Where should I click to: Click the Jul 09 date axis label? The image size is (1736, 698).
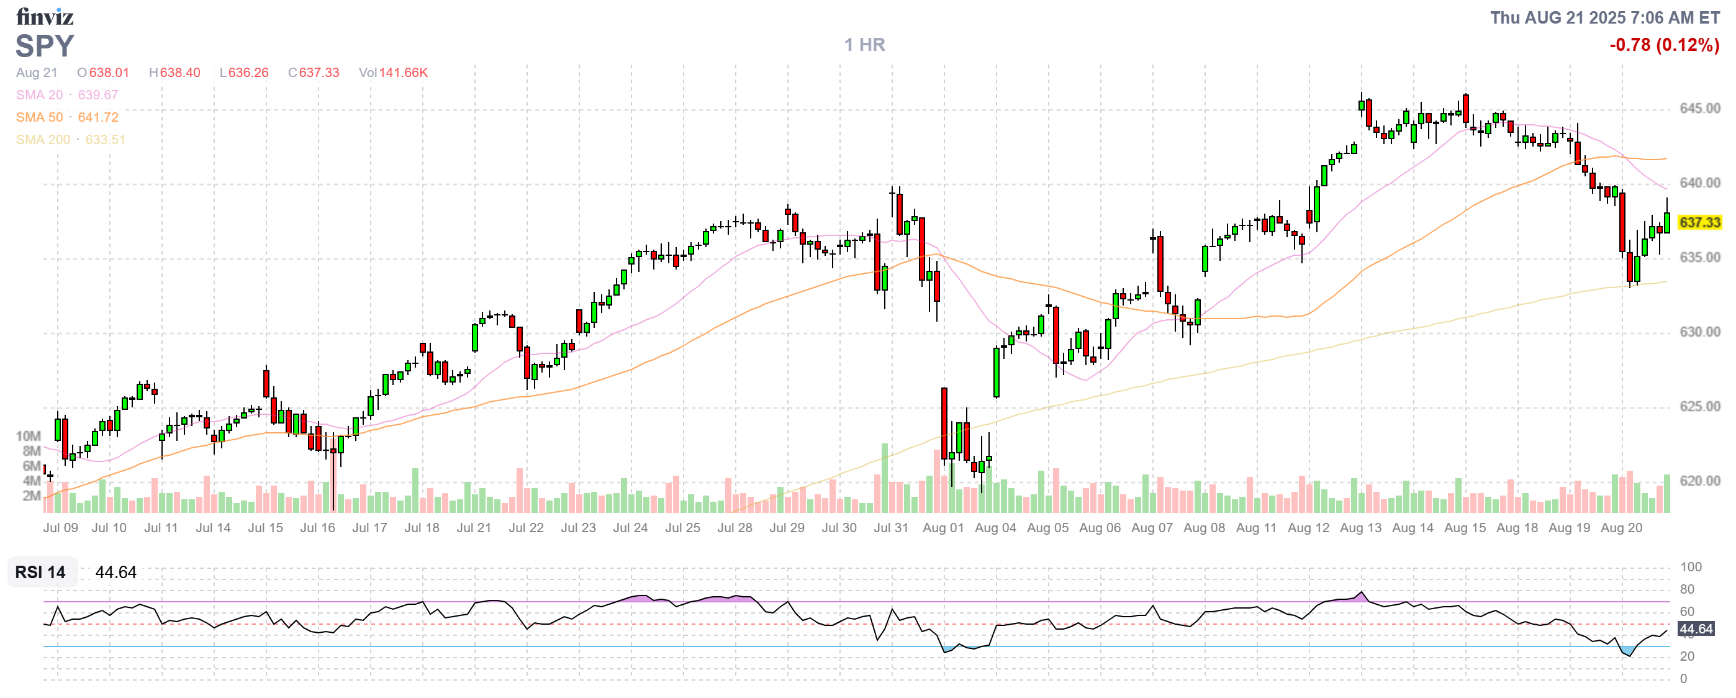pyautogui.click(x=61, y=528)
